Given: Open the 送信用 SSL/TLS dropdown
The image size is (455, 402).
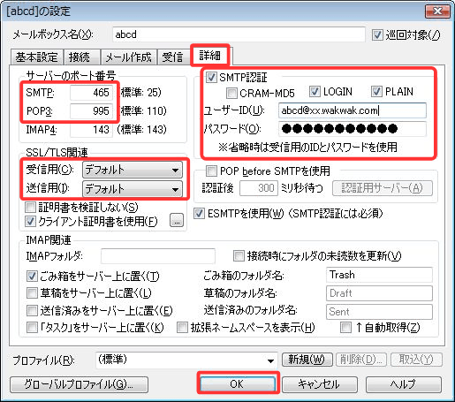Looking at the screenshot, I should [x=133, y=189].
